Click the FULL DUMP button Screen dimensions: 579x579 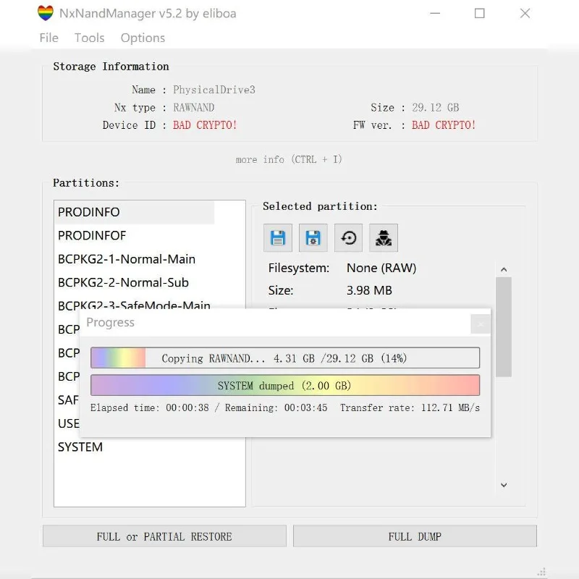(415, 536)
